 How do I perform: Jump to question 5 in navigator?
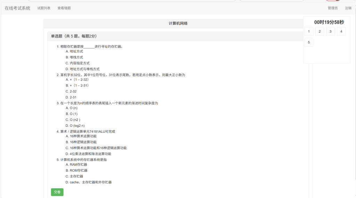[x=309, y=42]
